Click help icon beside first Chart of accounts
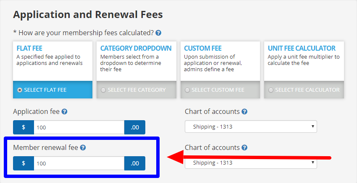 point(244,111)
